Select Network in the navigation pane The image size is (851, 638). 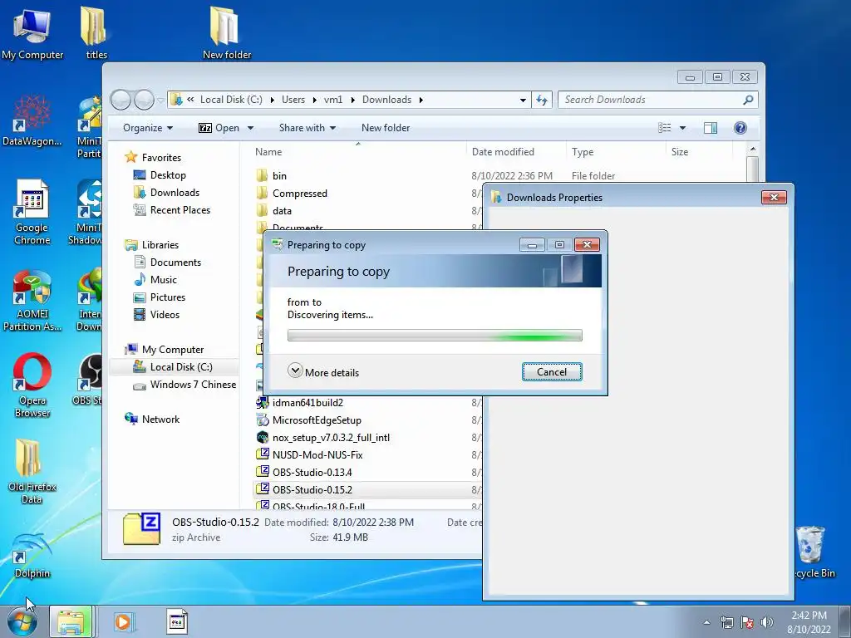point(152,420)
